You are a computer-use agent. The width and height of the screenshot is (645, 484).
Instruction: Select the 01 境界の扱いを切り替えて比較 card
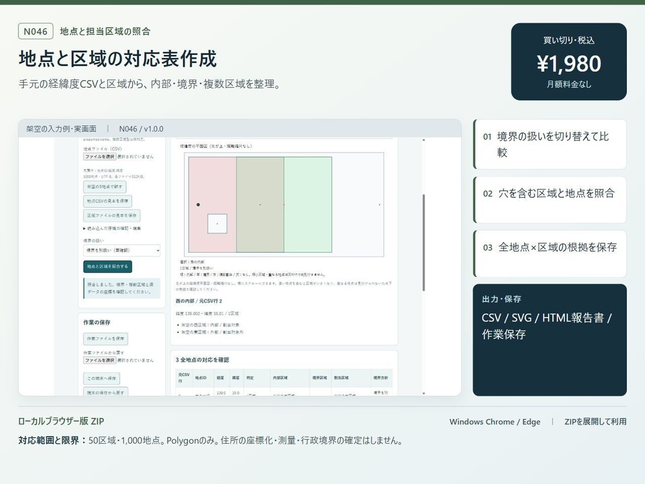click(550, 144)
